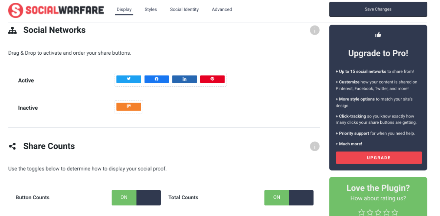
Task: Open the Social Identity tab
Action: point(184,9)
